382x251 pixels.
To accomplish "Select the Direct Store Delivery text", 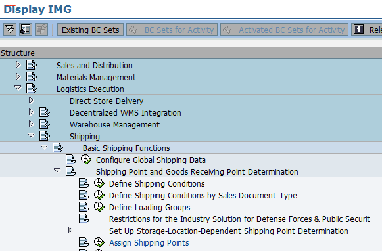I will click(107, 101).
